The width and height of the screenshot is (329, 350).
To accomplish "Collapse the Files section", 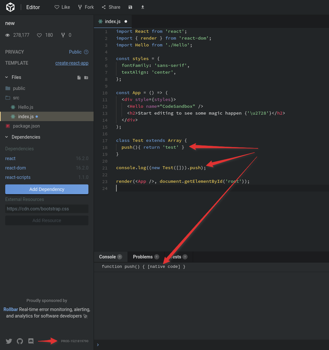I will (7, 77).
